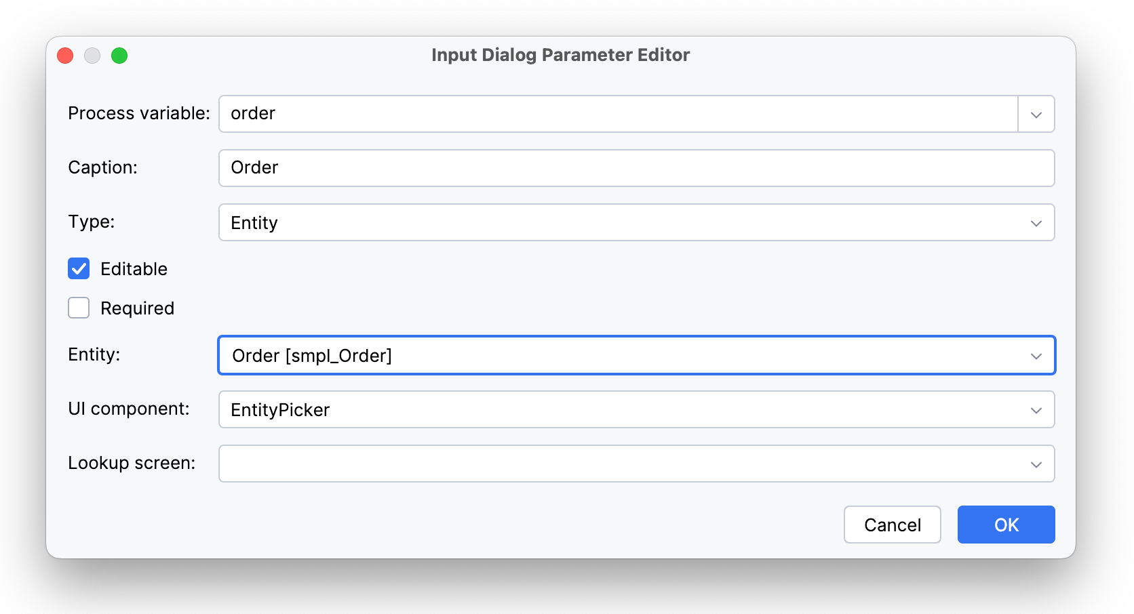The image size is (1134, 614).
Task: Click the dialog title bar text
Action: click(560, 55)
